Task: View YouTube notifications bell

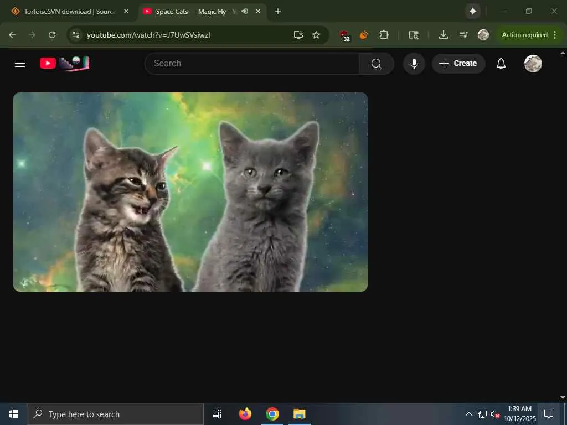Action: point(501,64)
